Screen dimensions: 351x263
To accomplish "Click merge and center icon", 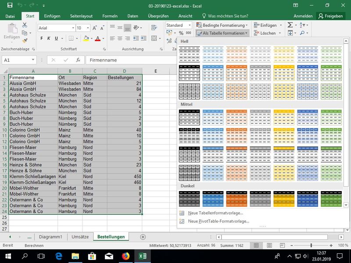I will click(154, 39).
